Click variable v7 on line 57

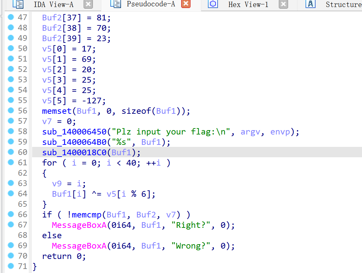point(47,121)
